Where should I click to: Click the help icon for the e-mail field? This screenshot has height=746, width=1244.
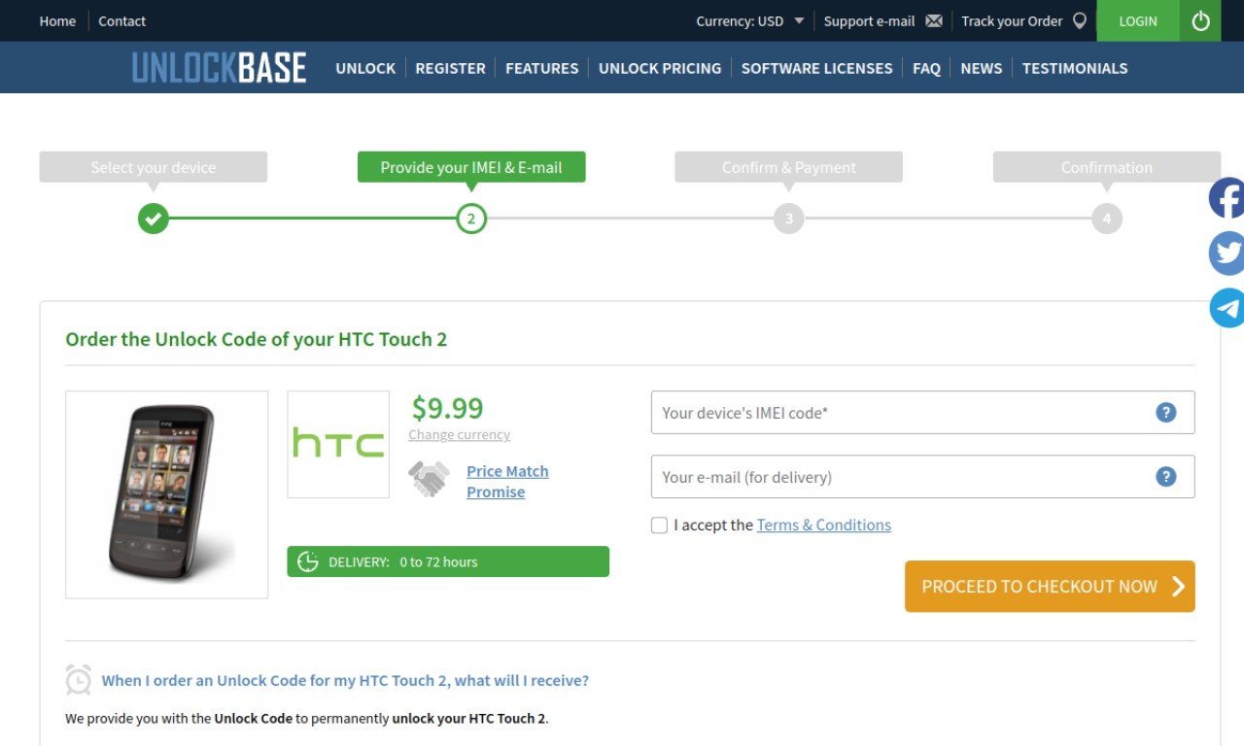pos(1166,476)
